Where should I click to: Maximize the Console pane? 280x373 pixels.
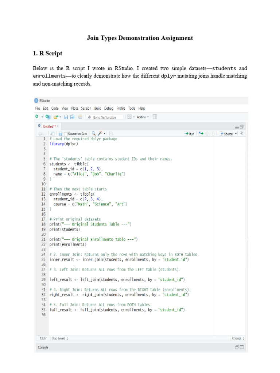pos(242,347)
